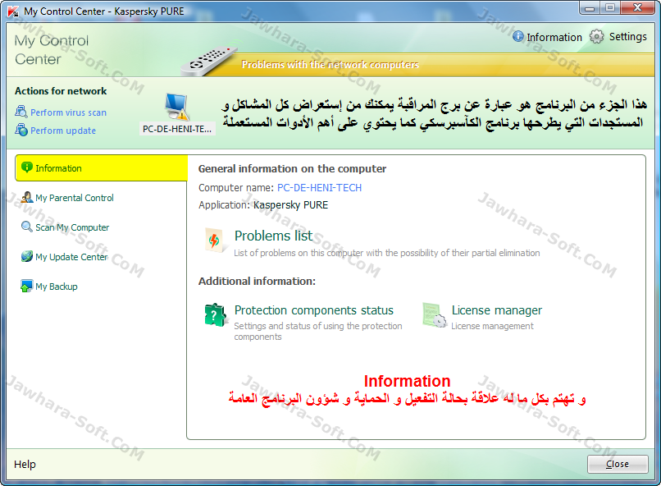This screenshot has width=661, height=486.
Task: Click the My Backup icon
Action: coord(26,286)
